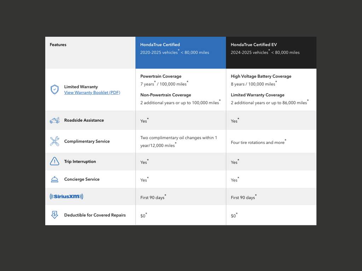Click the Complimentary Service label
The image size is (362, 271).
(87, 141)
